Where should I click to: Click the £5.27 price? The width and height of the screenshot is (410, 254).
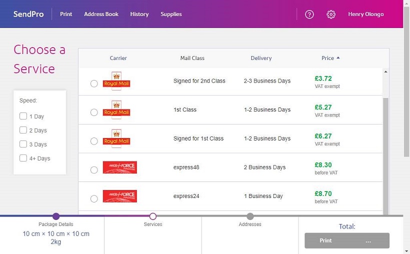(x=323, y=107)
